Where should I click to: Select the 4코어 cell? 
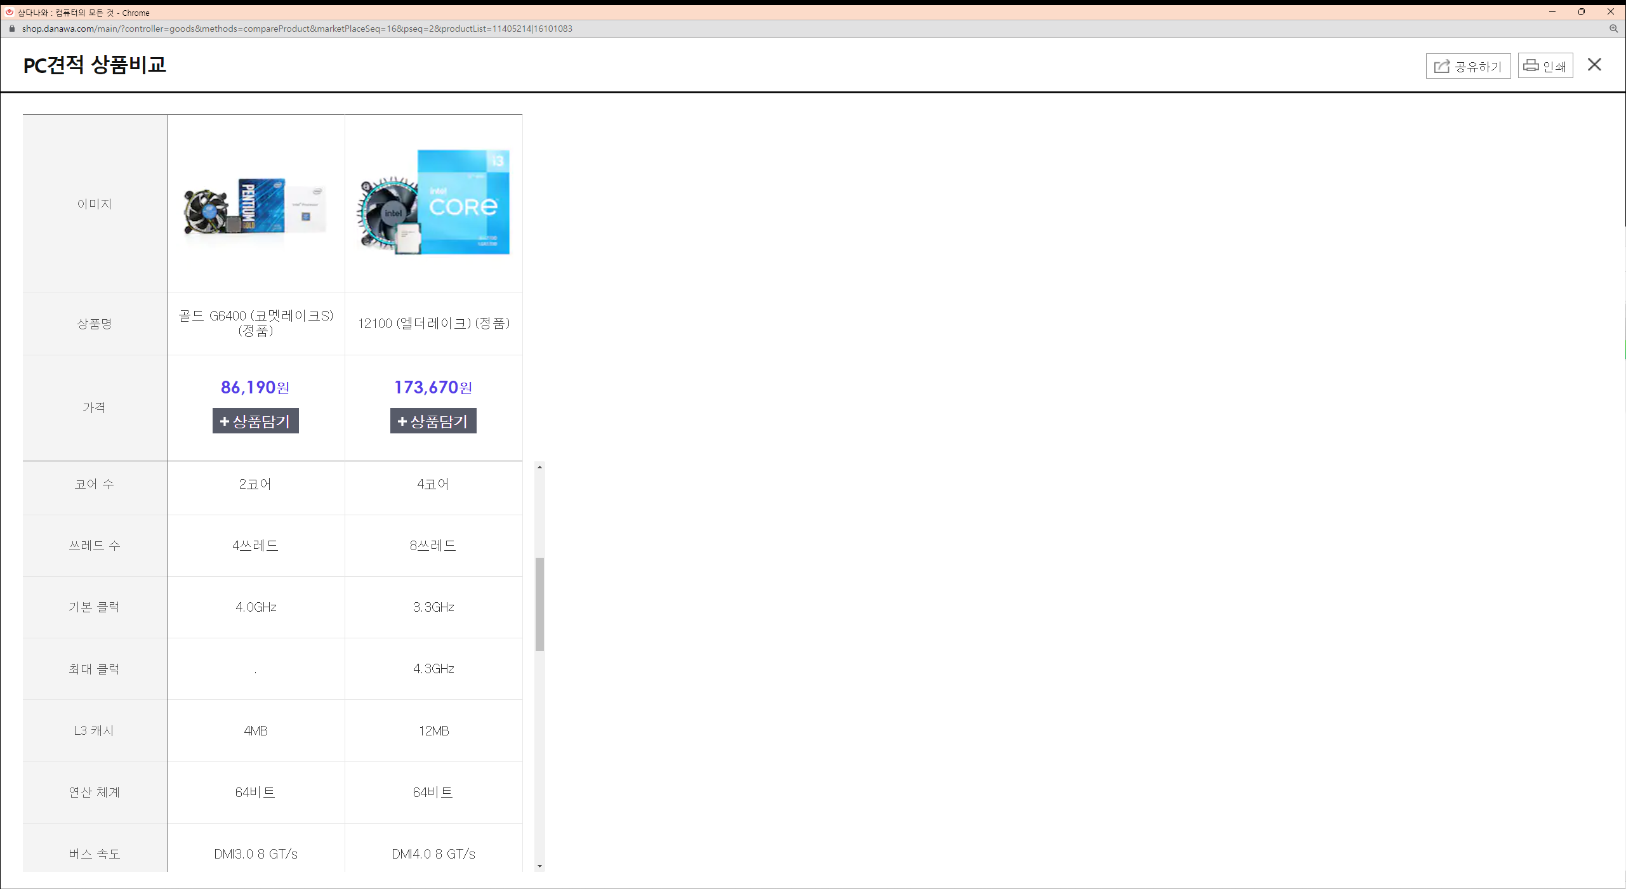coord(433,484)
